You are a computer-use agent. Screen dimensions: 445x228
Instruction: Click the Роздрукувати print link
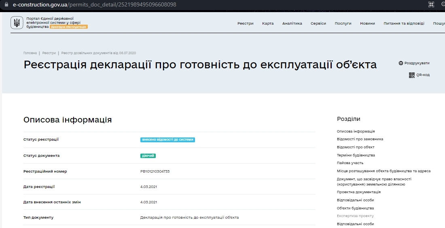(417, 63)
